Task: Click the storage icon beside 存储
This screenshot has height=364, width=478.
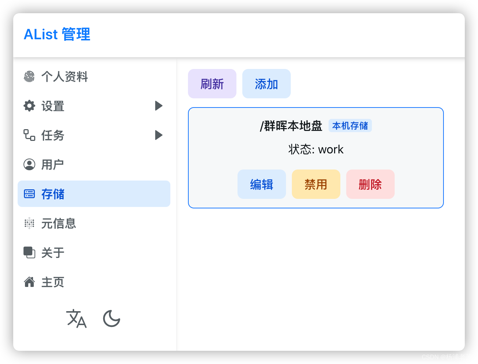Action: pos(29,194)
